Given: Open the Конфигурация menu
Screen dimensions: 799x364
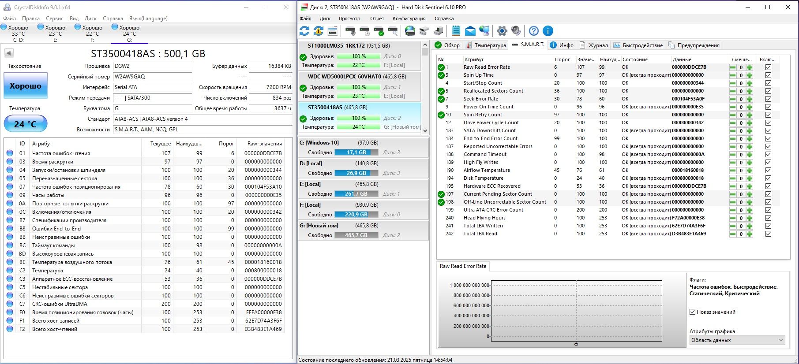Looking at the screenshot, I should coord(409,19).
